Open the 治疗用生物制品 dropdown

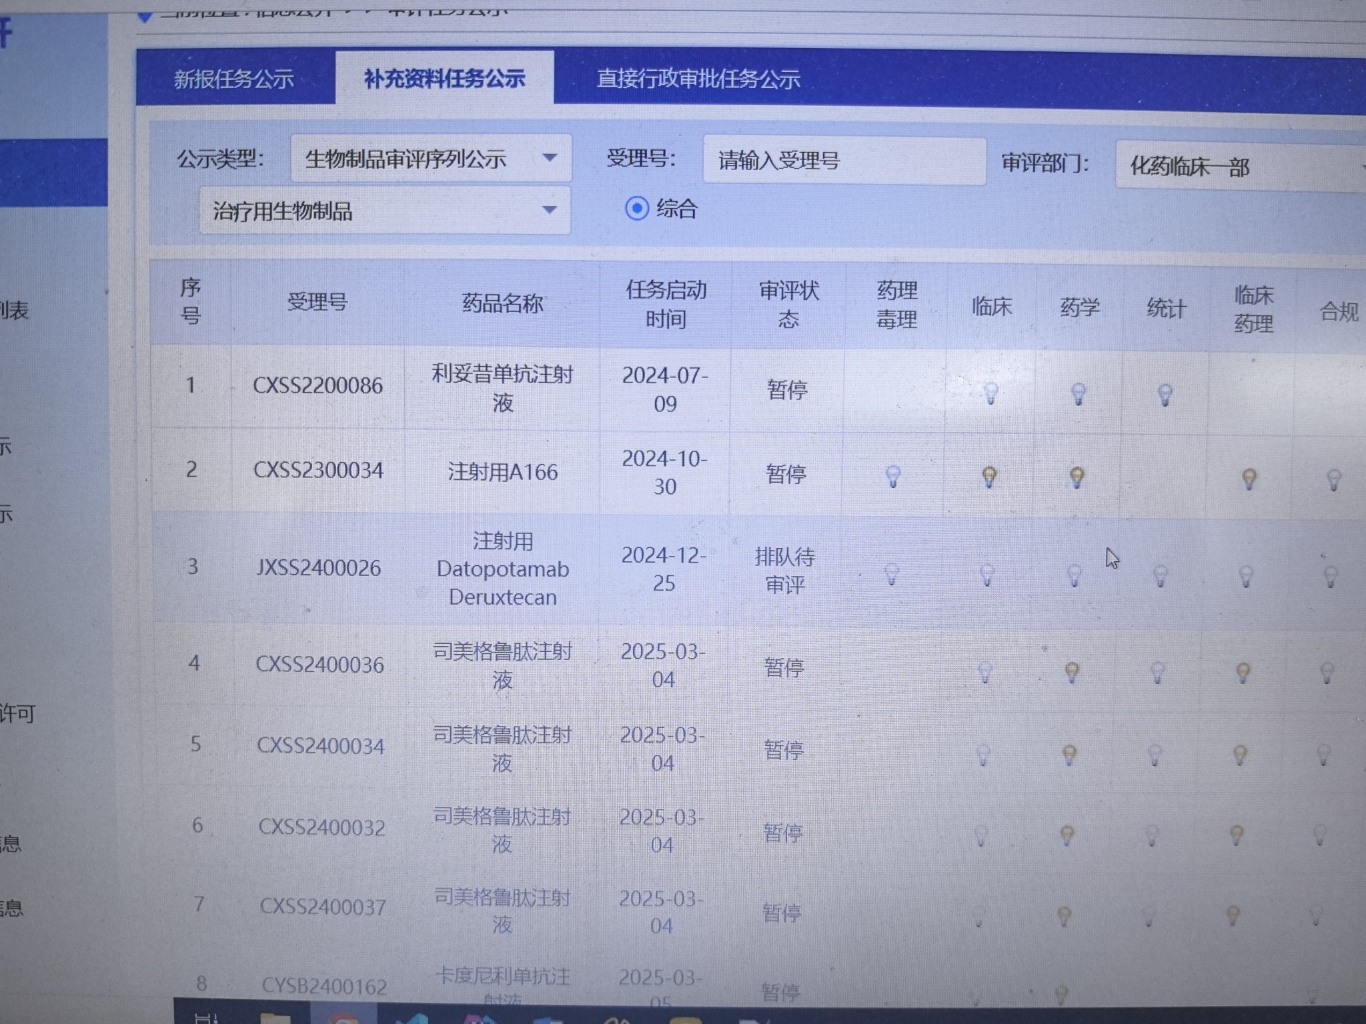coord(385,210)
